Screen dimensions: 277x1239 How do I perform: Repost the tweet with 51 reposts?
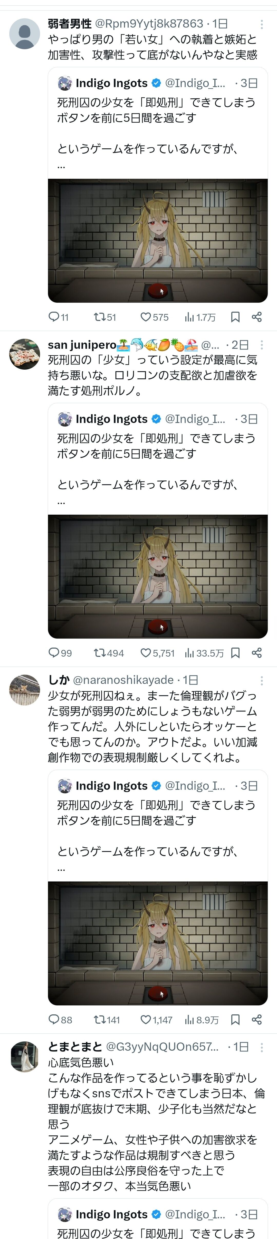105,317
